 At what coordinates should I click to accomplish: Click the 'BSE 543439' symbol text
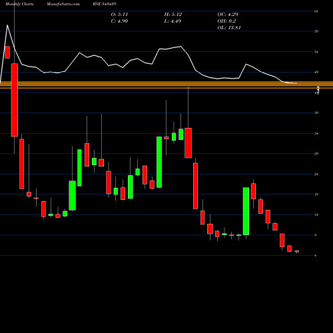(x=105, y=4)
